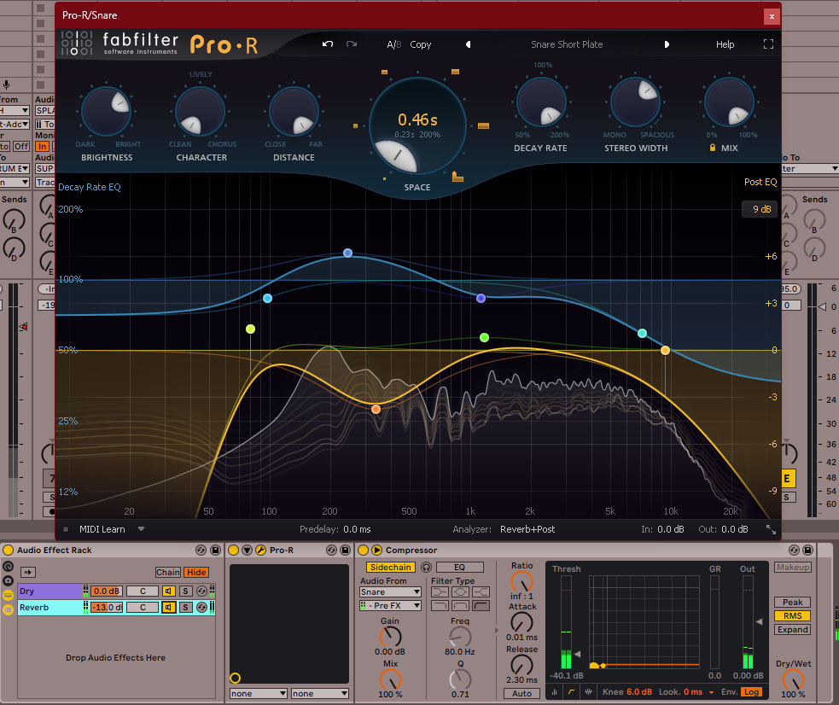The height and width of the screenshot is (705, 839).
Task: Click the sidechain listen headphone icon in Compressor
Action: [426, 567]
